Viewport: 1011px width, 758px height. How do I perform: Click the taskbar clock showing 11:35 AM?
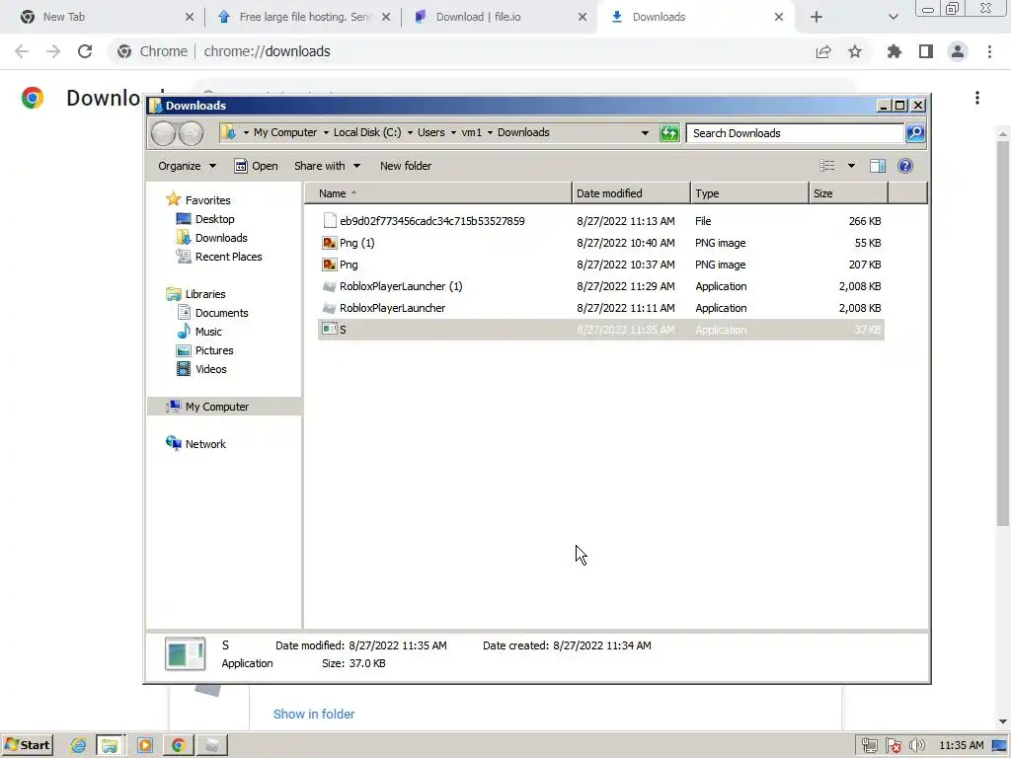point(962,746)
